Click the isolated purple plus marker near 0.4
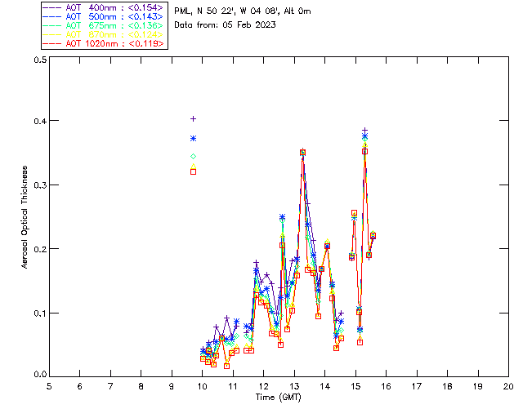 pos(193,118)
